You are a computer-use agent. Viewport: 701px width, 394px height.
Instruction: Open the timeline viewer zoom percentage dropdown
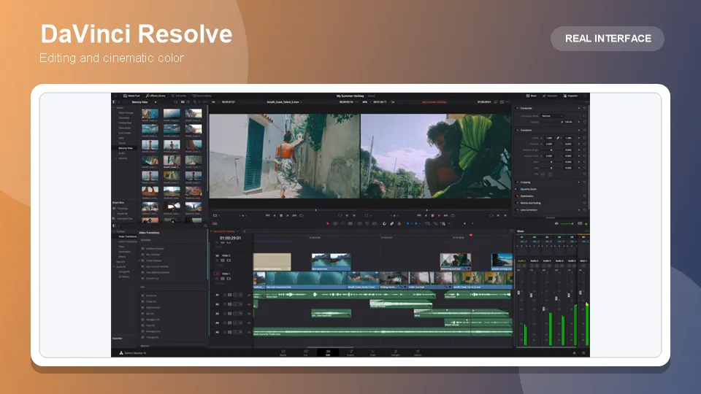pyautogui.click(x=365, y=102)
